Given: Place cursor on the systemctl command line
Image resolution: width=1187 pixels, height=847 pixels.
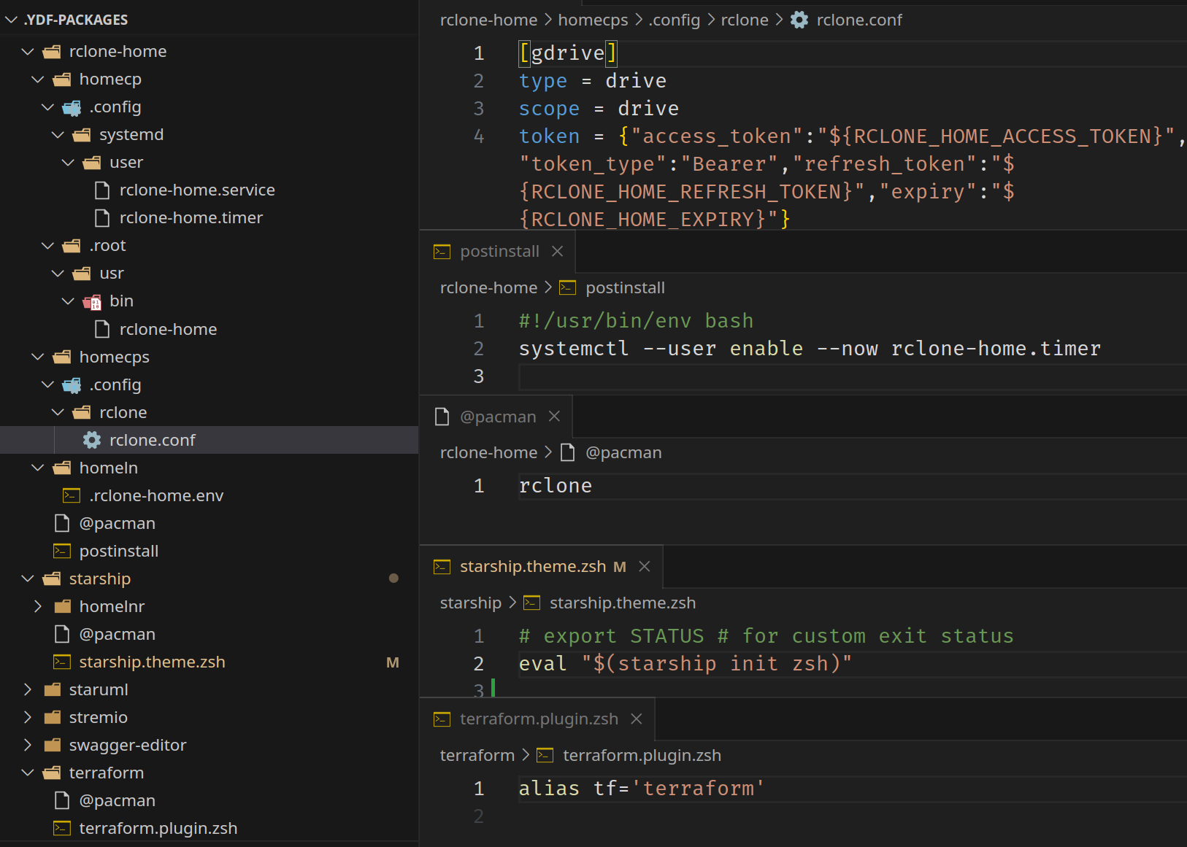Looking at the screenshot, I should (810, 349).
